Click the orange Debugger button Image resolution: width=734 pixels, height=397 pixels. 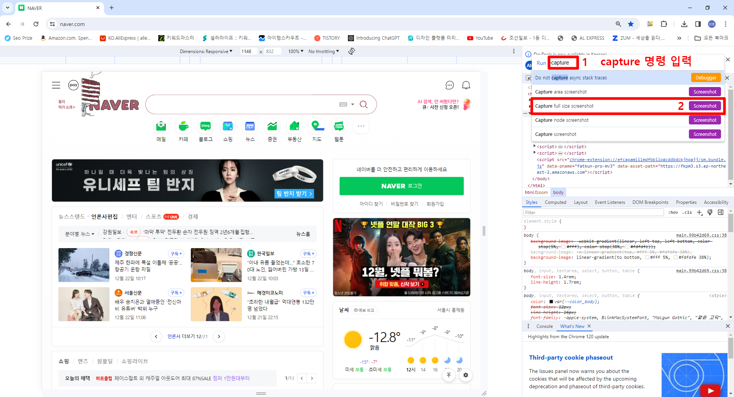[706, 77]
